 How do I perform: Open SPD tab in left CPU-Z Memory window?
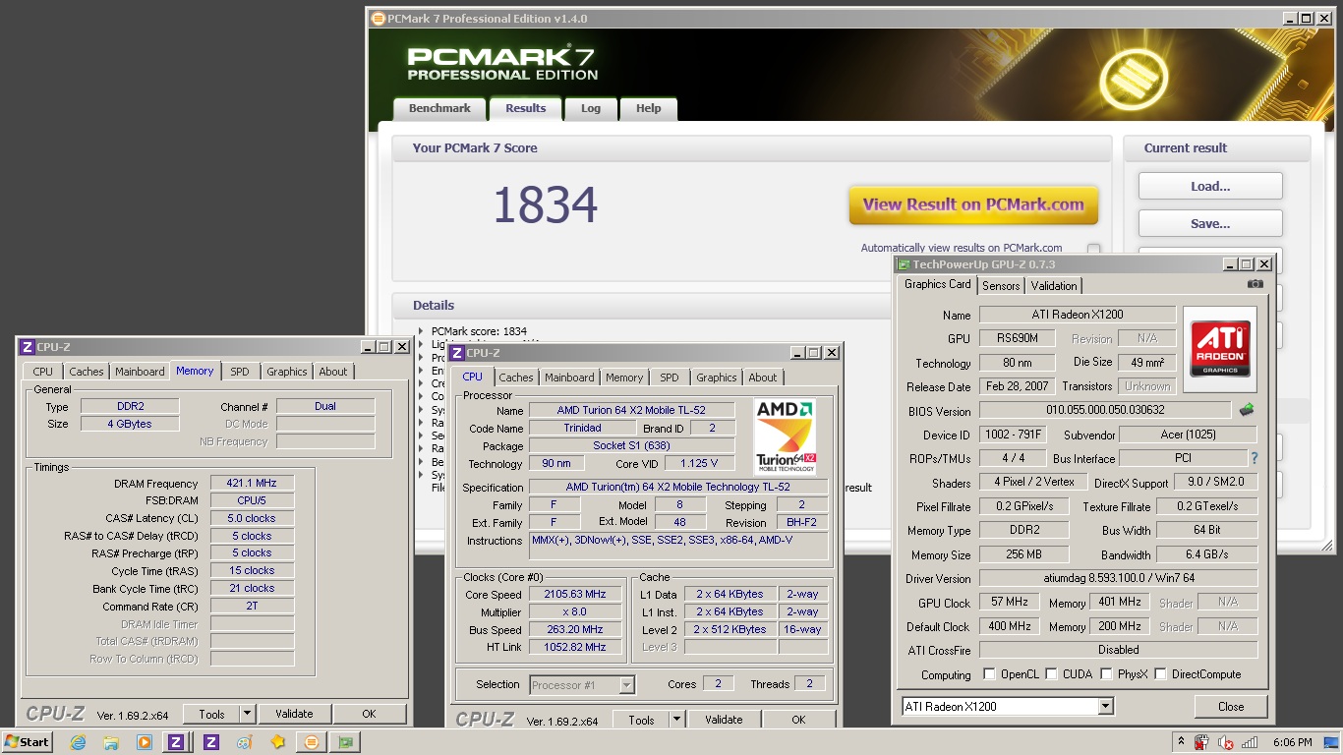coord(240,372)
